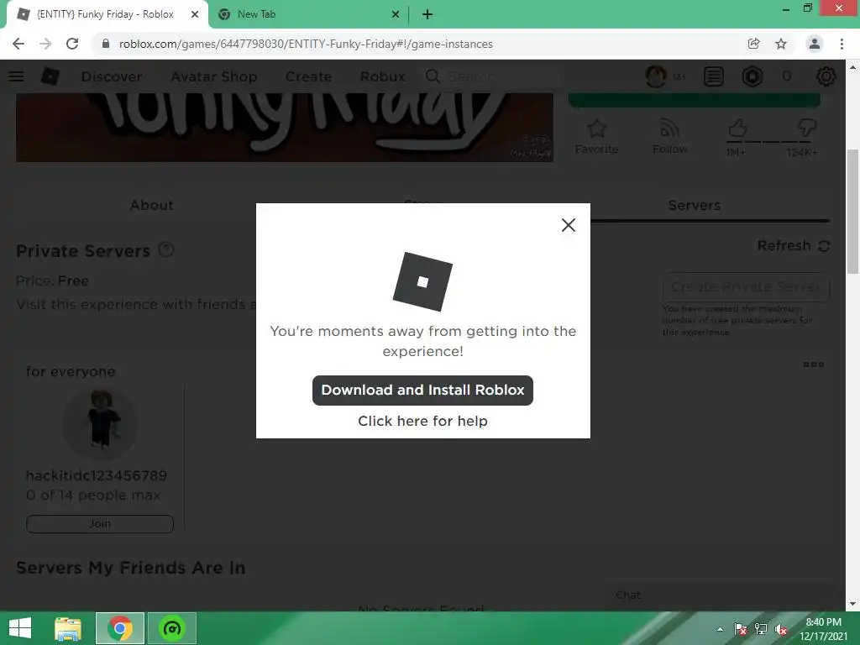
Task: Click the page vertical scrollbar thumb
Action: (852, 211)
